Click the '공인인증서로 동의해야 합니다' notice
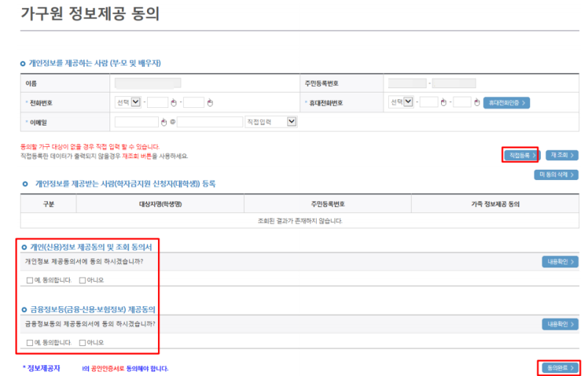The image size is (588, 376). pos(130,369)
